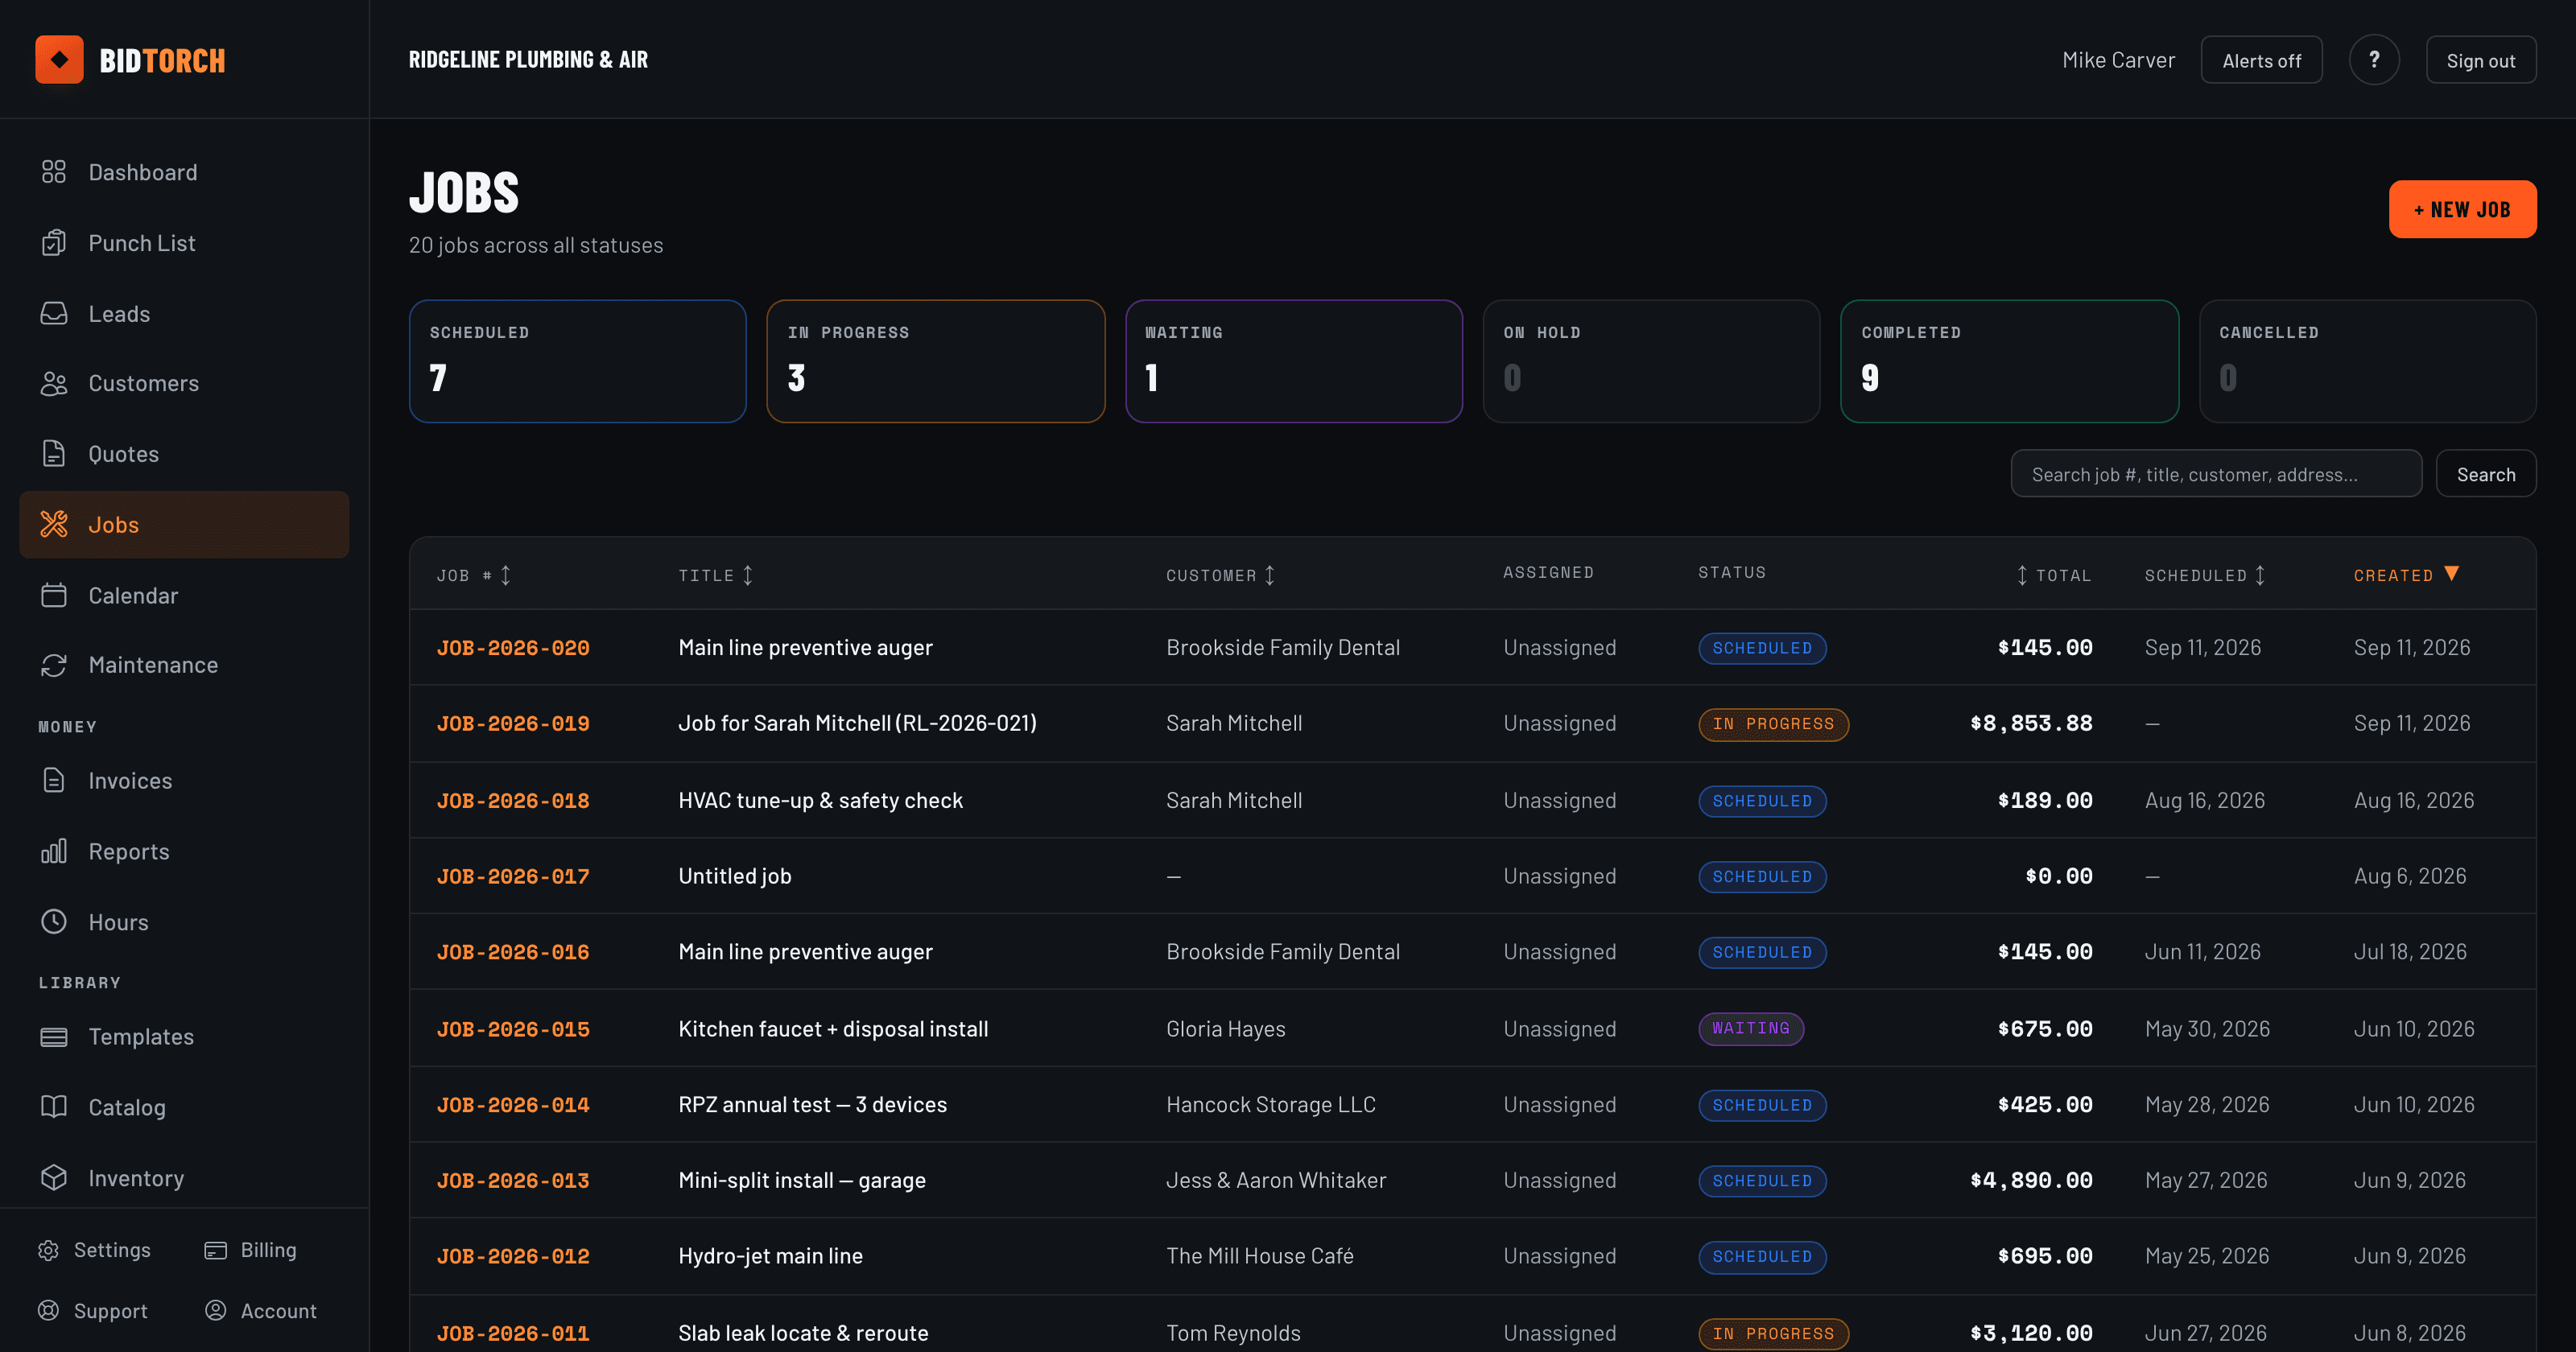Click the Hours clock icon
The width and height of the screenshot is (2576, 1352).
(x=54, y=921)
